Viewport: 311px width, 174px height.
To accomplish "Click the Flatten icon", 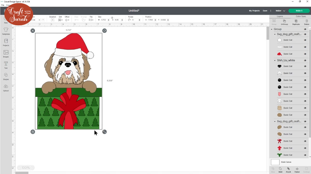I will (x=297, y=170).
